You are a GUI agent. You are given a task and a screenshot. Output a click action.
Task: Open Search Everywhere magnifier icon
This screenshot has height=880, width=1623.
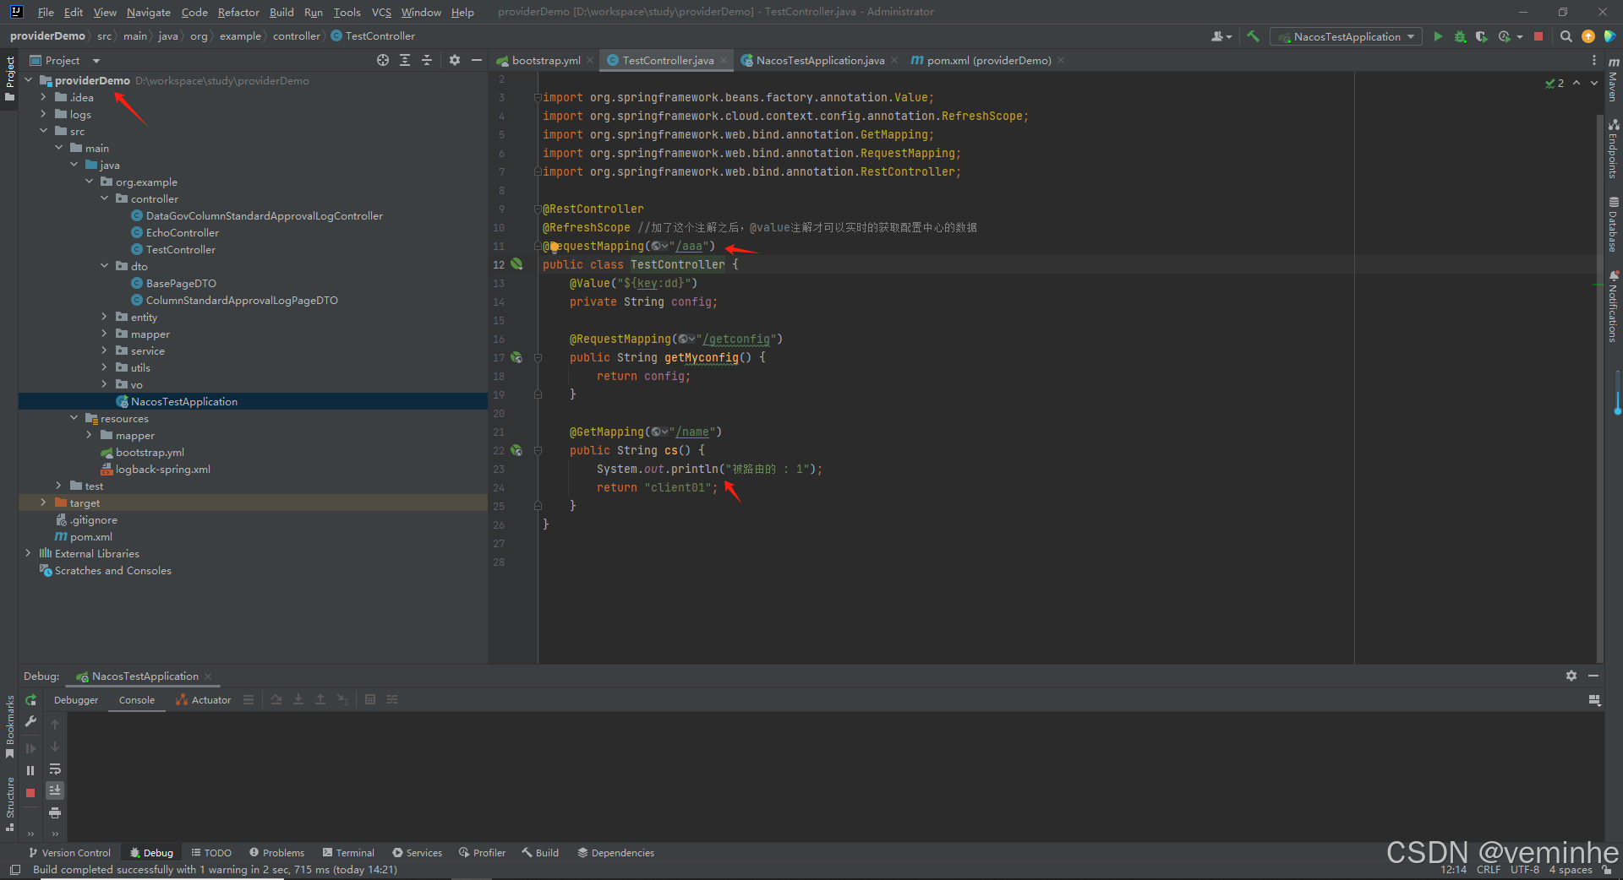pos(1566,36)
